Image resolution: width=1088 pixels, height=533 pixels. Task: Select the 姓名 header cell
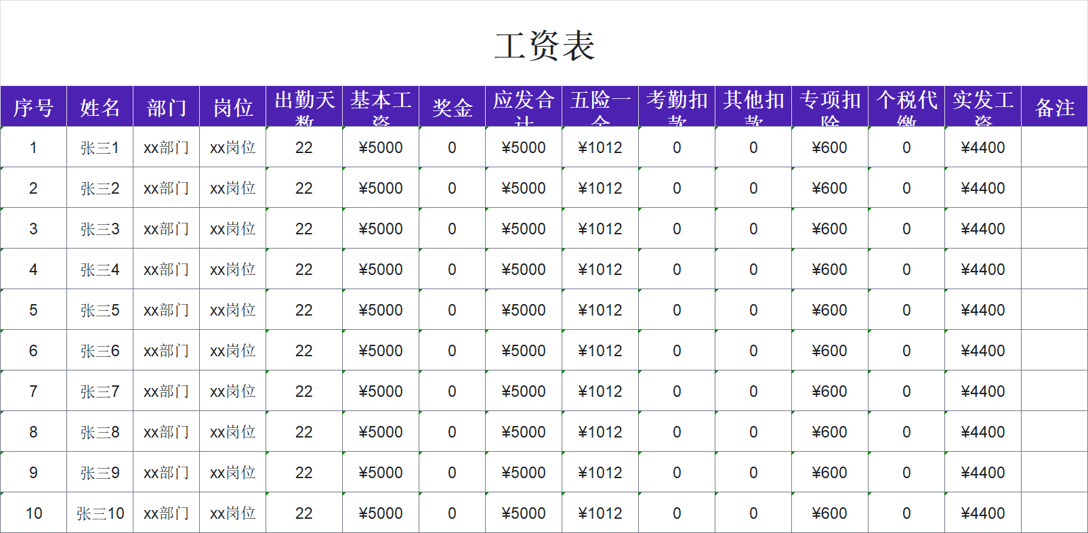coord(100,107)
